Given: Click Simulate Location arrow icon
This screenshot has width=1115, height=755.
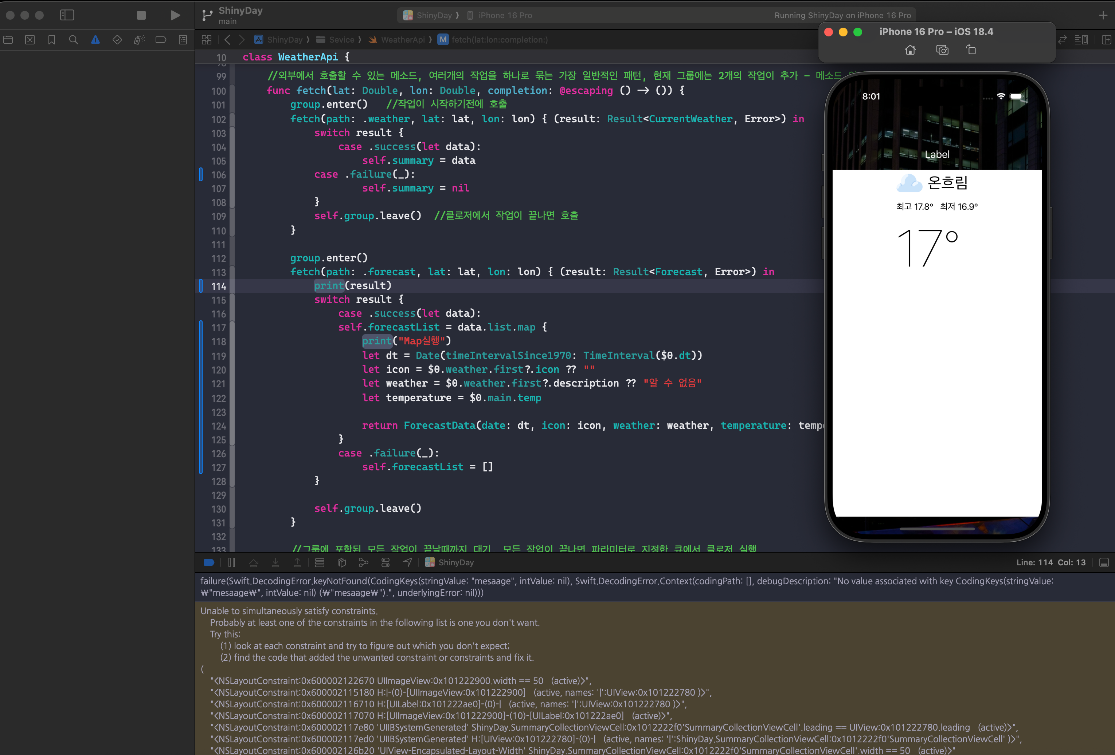Looking at the screenshot, I should [x=407, y=562].
